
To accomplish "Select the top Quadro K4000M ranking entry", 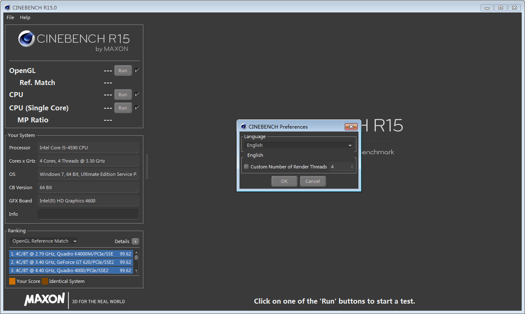I will [70, 253].
